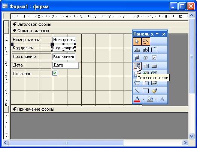Select the Оплачено label

pos(32,74)
